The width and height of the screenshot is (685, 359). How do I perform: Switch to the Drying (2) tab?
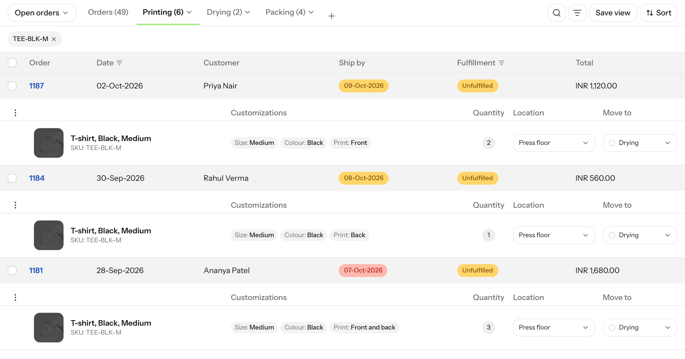point(228,12)
